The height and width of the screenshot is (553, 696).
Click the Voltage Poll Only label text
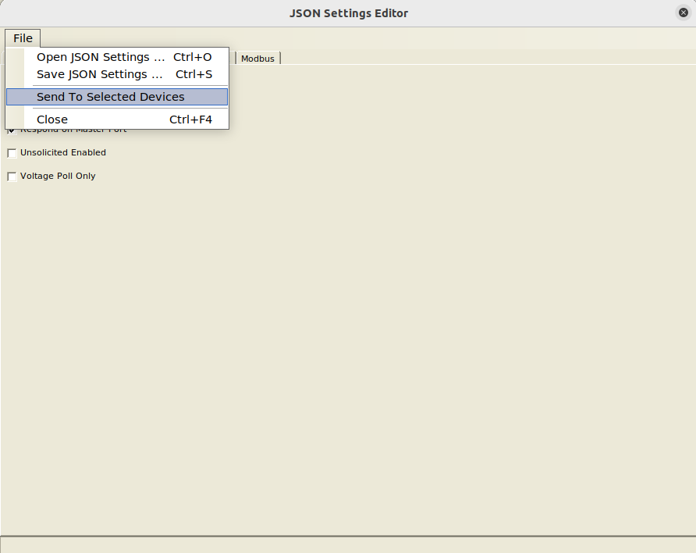click(x=58, y=176)
